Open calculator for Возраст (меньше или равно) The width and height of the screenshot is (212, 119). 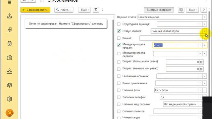coord(201,69)
